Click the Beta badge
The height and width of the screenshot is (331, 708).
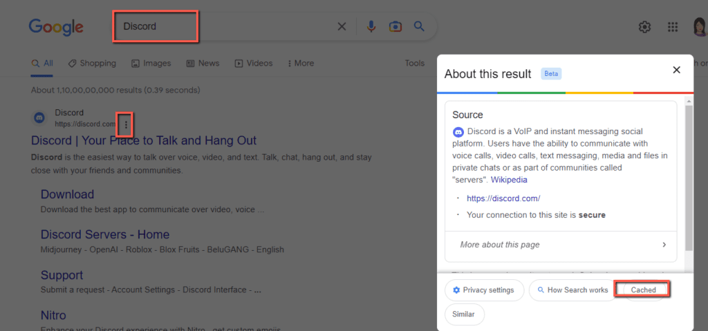tap(551, 74)
